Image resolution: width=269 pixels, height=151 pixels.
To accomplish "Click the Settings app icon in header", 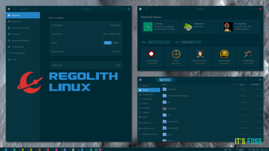I will tap(9, 9).
